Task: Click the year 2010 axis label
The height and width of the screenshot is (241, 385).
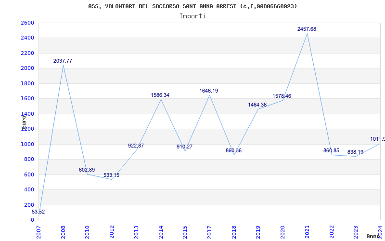Action: click(88, 232)
